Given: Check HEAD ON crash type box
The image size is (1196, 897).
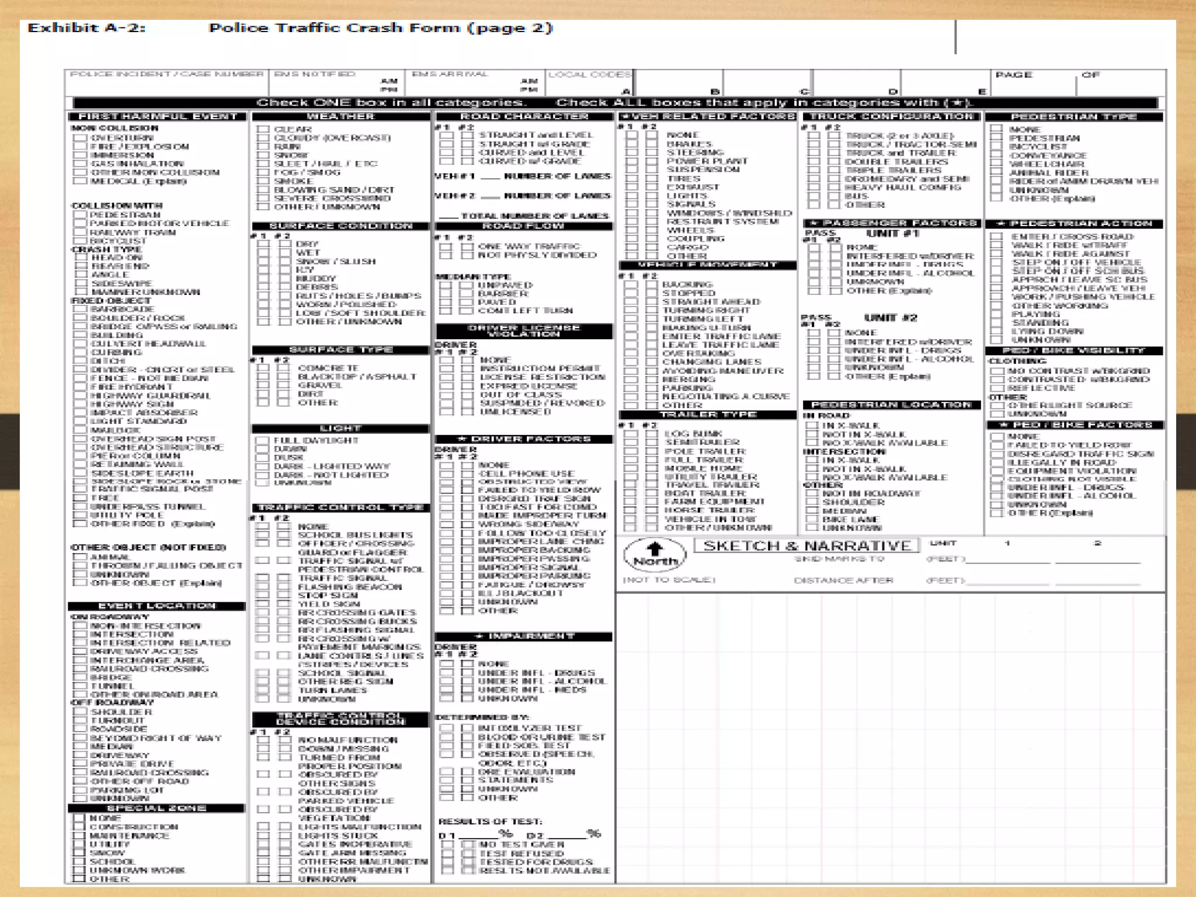Looking at the screenshot, I should (81, 258).
